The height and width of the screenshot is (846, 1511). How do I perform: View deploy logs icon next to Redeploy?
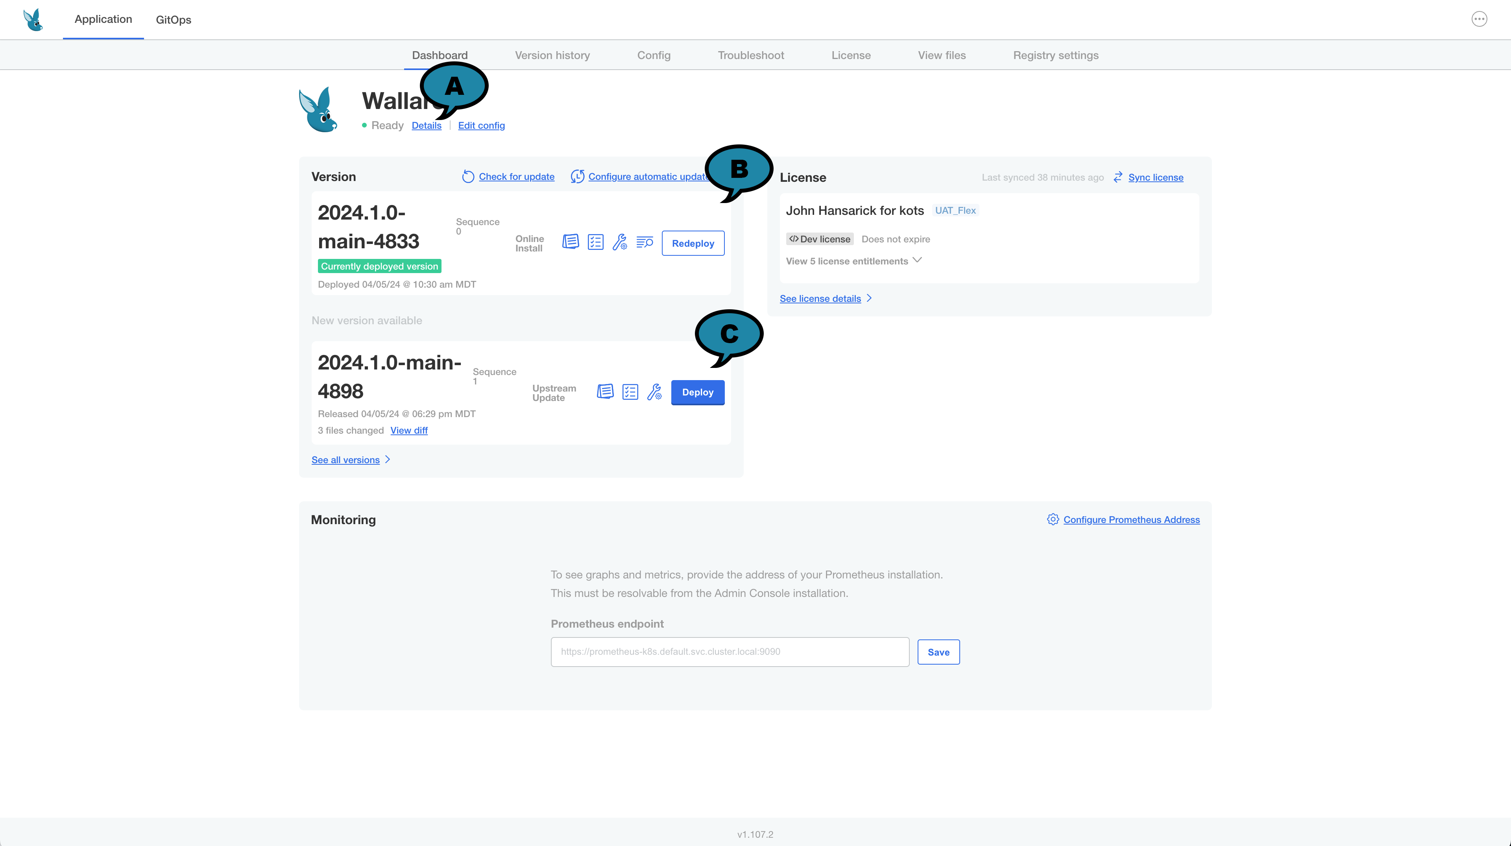[x=645, y=242]
